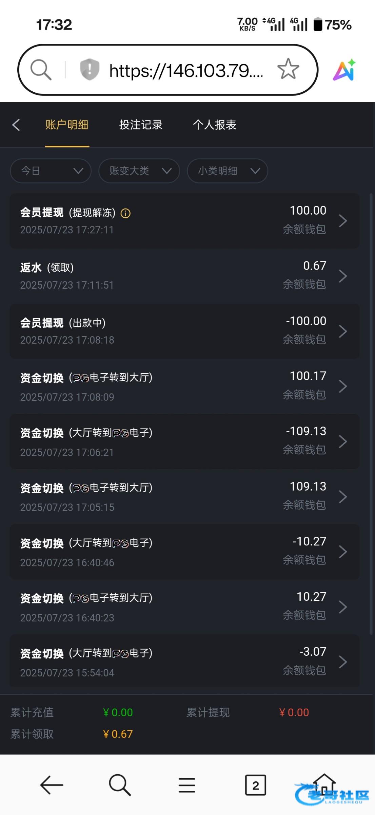Switch to the 个人报表 tab
The image size is (375, 815).
tap(214, 125)
